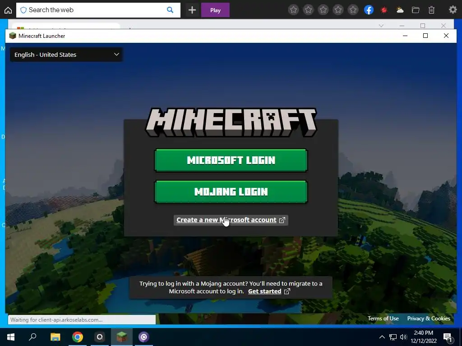Open the notification center icon

point(448,337)
